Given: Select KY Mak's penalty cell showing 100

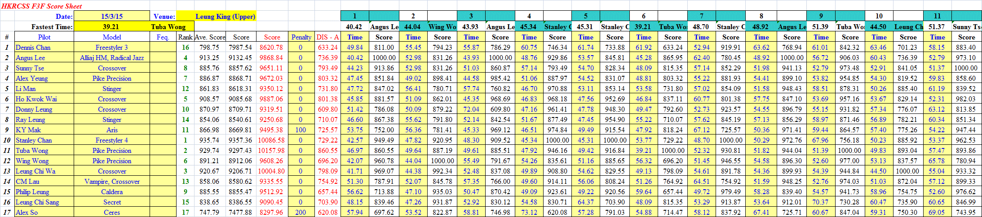Looking at the screenshot, I should click(x=301, y=130).
